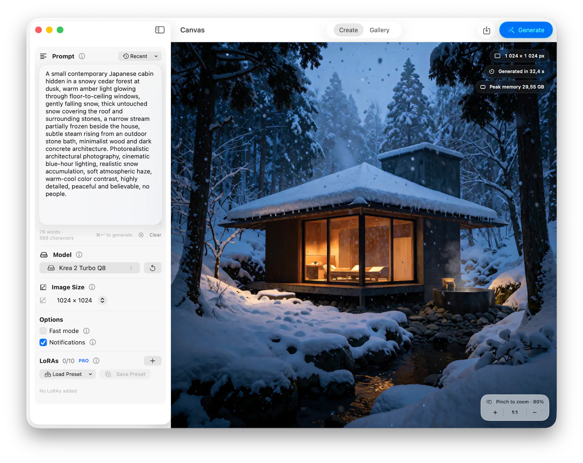Click the Generated in 32,4 s badge
This screenshot has width=583, height=463.
click(517, 71)
